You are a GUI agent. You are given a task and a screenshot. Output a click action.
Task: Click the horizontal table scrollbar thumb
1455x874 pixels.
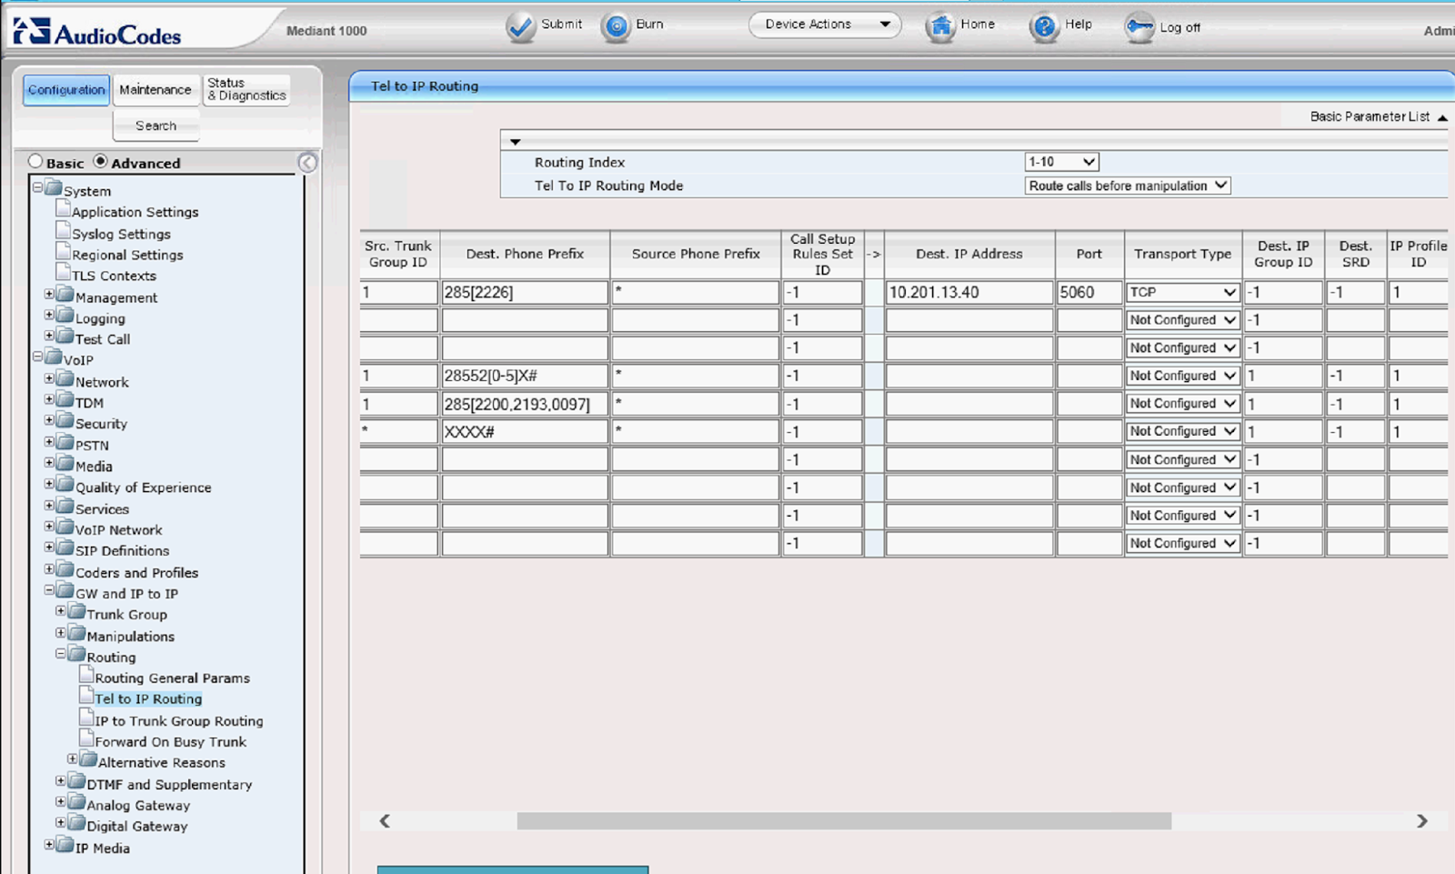coord(844,821)
